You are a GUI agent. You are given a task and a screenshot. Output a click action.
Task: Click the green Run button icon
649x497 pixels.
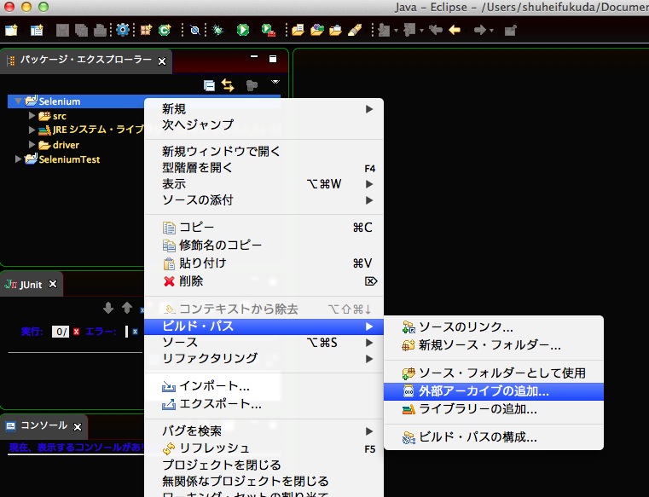pyautogui.click(x=243, y=30)
